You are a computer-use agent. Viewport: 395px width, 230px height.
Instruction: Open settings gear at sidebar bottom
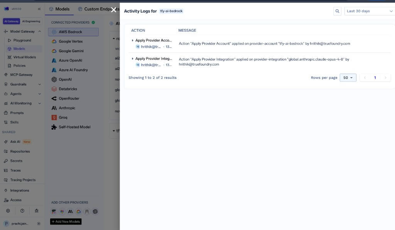pyautogui.click(x=8, y=211)
